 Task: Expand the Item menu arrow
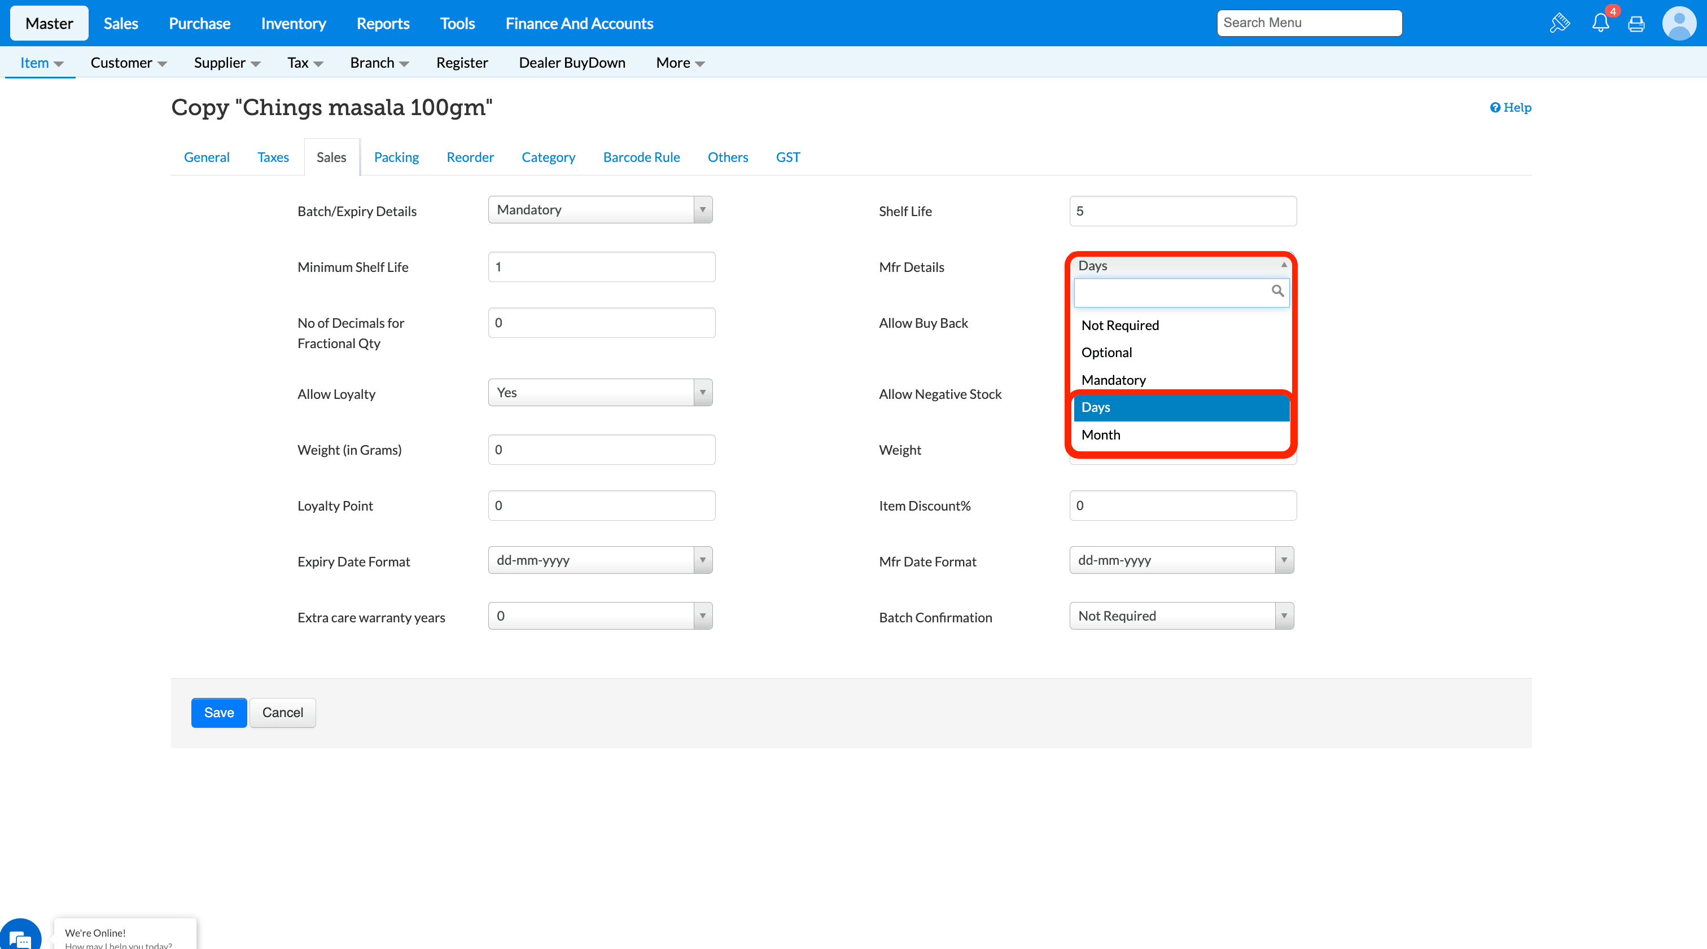point(59,64)
